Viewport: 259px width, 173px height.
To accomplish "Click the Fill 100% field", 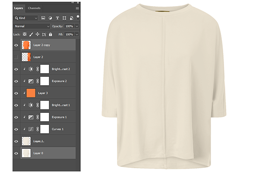I will click(x=69, y=35).
